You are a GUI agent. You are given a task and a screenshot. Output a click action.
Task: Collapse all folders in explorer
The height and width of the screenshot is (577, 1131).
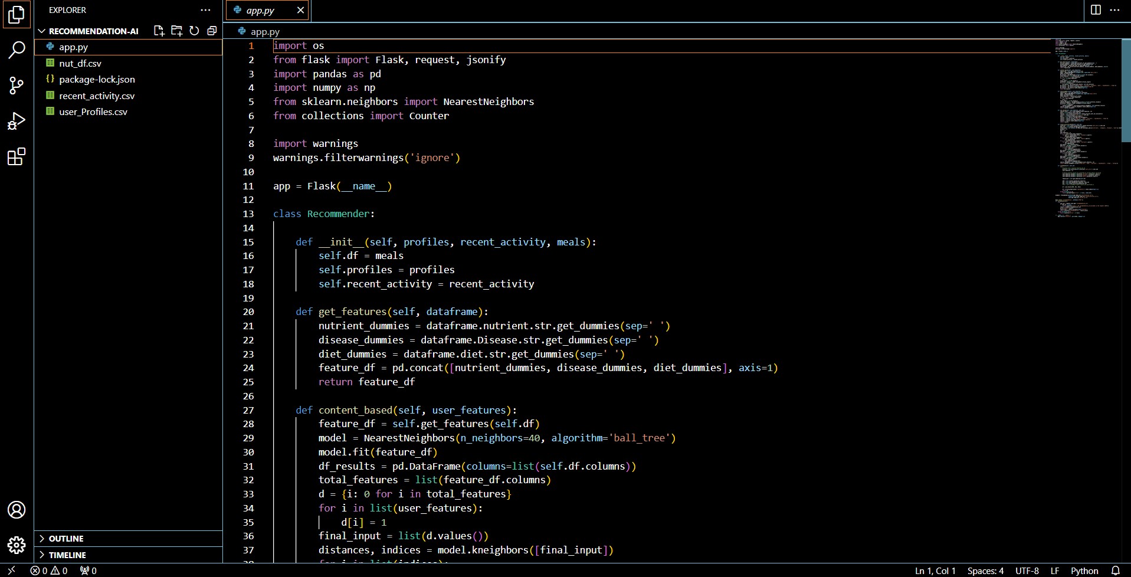tap(212, 31)
